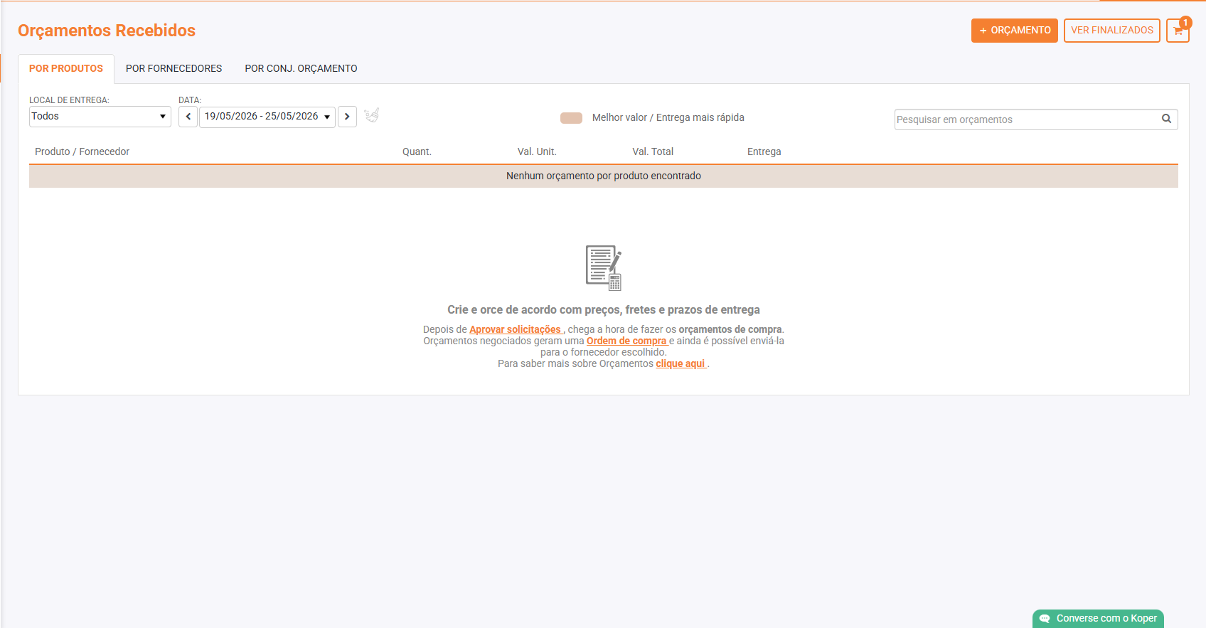
Task: Click the Melhor valor / Entrega mais rápida label
Action: pyautogui.click(x=668, y=117)
